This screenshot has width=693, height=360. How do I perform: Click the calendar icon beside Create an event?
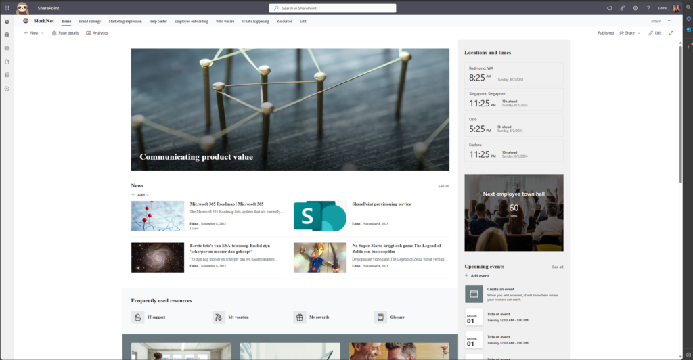pyautogui.click(x=474, y=294)
